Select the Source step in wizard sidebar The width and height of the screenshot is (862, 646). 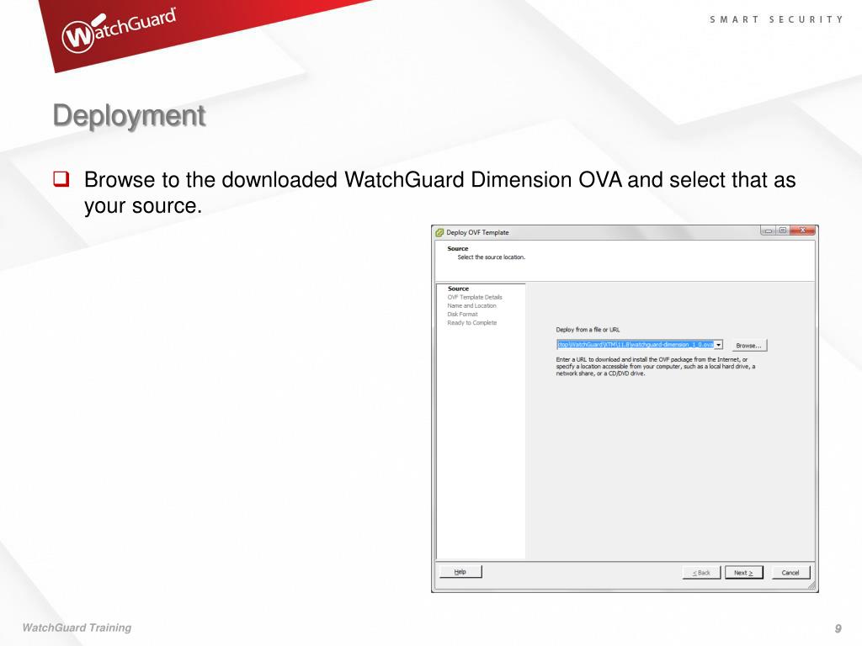pyautogui.click(x=458, y=289)
